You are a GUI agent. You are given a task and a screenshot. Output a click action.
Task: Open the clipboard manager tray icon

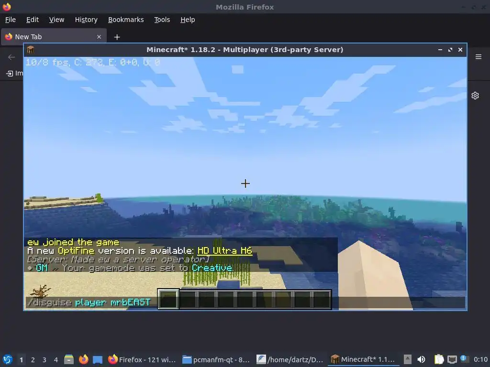439,359
